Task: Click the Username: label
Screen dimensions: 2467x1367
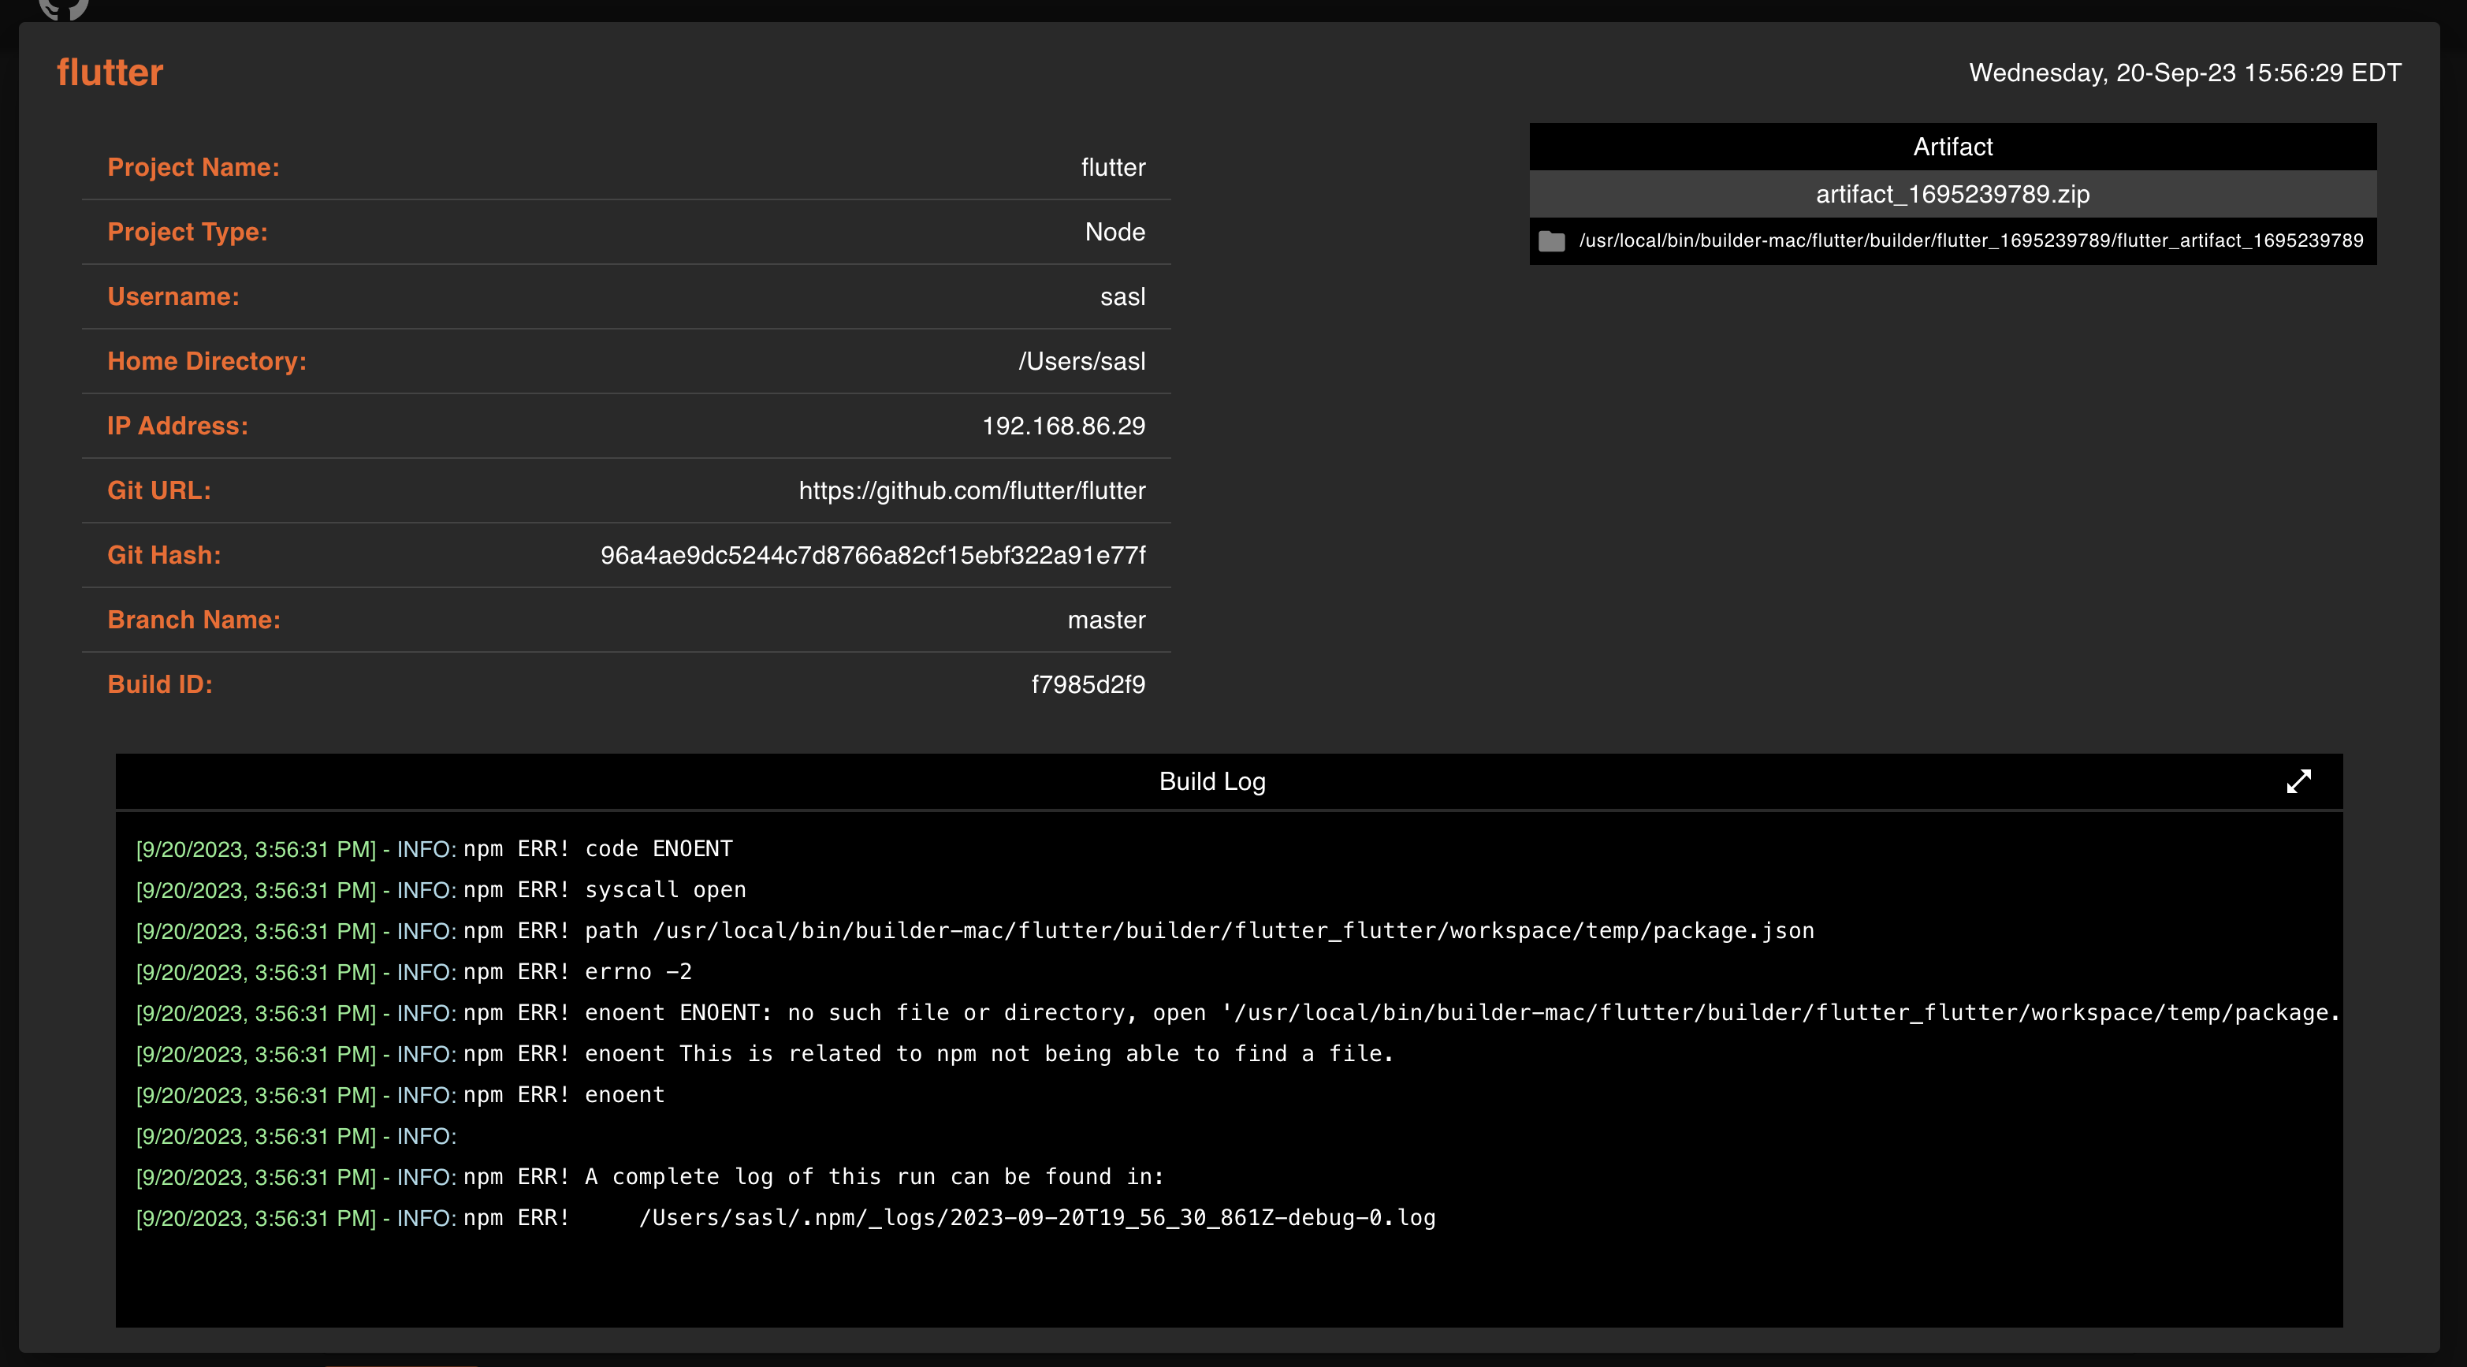Action: [x=173, y=297]
